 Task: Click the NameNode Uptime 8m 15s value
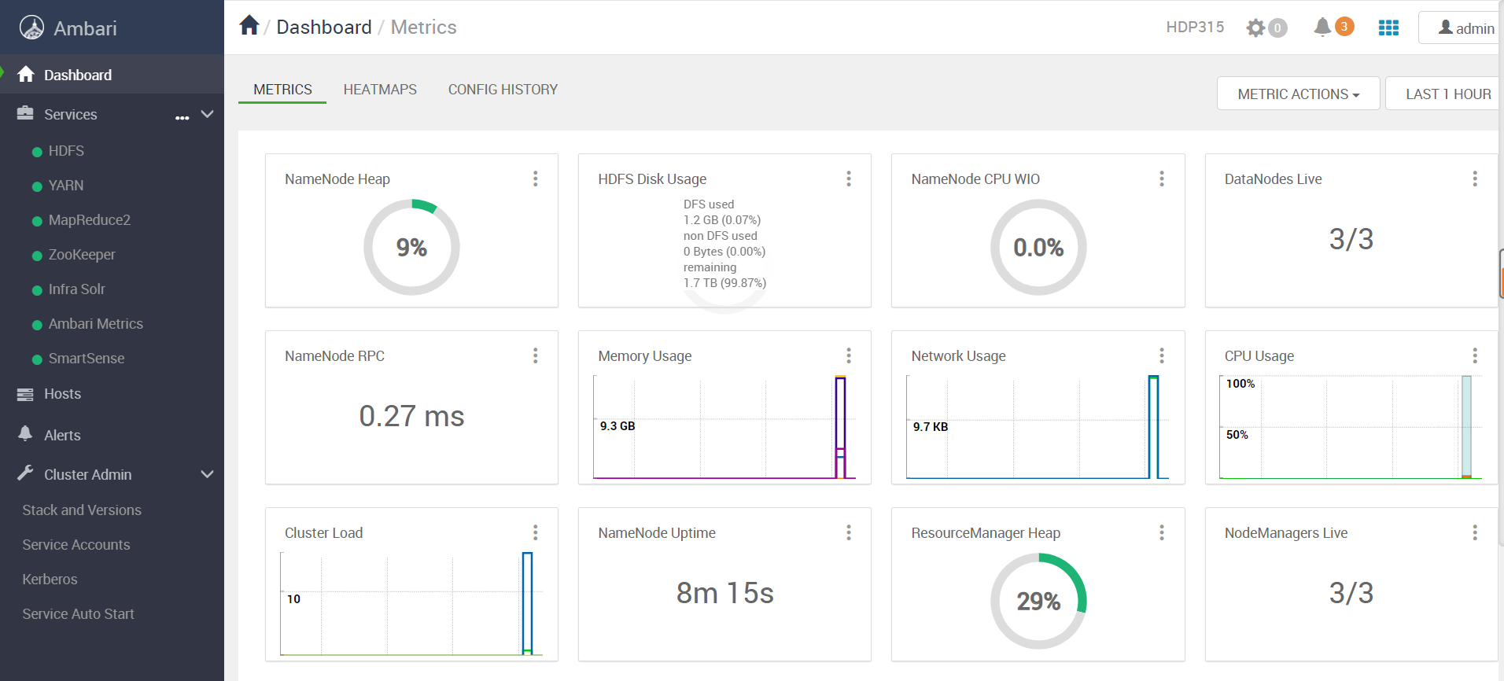[725, 593]
